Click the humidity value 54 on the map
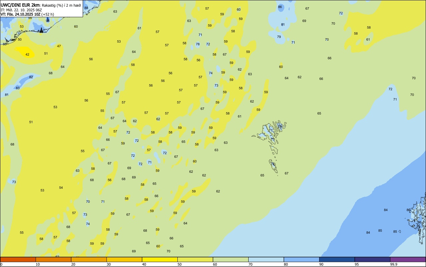Screen dimensions: 426x267 (61, 187)
